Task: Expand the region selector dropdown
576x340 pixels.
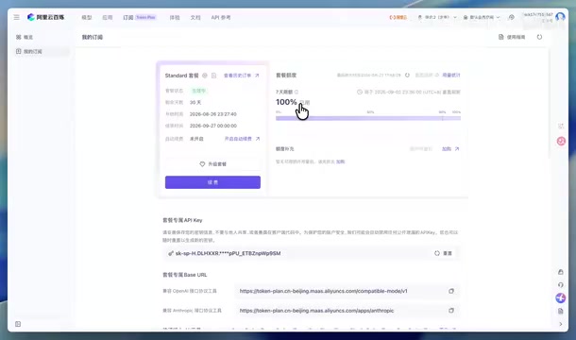Action: (437, 17)
